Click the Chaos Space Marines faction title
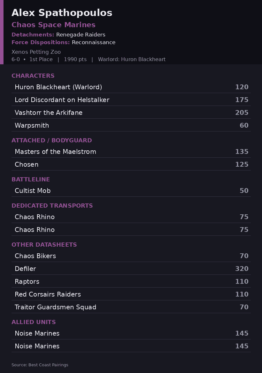Screen dimensions: 262x373 53,25
